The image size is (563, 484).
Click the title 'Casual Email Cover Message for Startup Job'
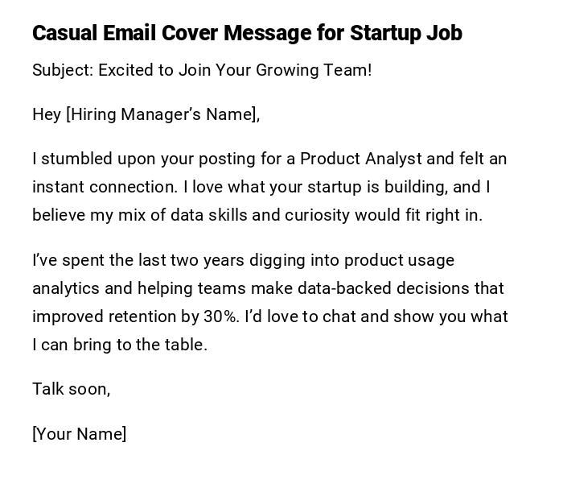click(x=247, y=33)
